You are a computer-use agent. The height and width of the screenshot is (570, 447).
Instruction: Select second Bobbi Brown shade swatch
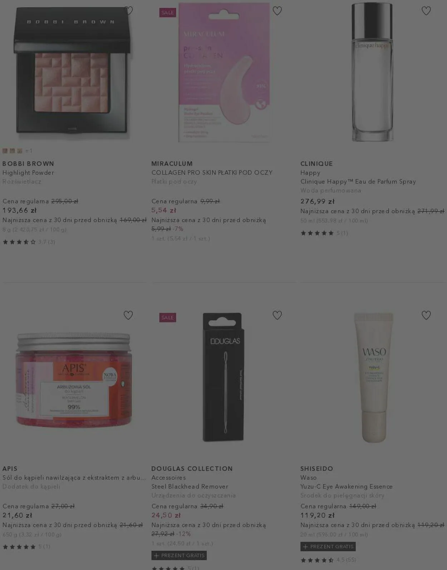point(12,151)
